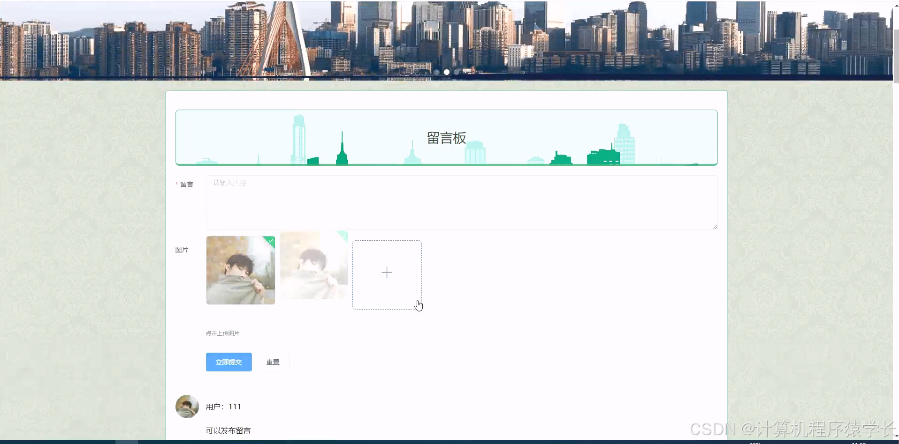Click the scrollbar up arrow at top right
This screenshot has width=899, height=444.
[x=895, y=5]
